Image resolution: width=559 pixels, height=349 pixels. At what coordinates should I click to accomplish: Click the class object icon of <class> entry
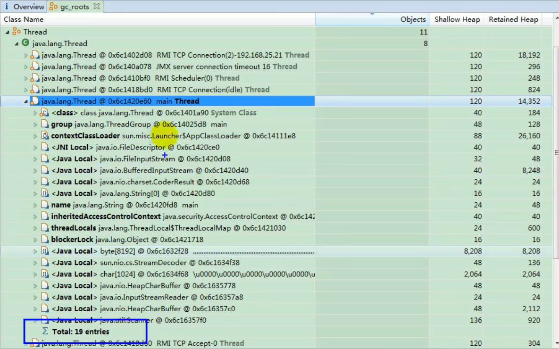click(44, 113)
